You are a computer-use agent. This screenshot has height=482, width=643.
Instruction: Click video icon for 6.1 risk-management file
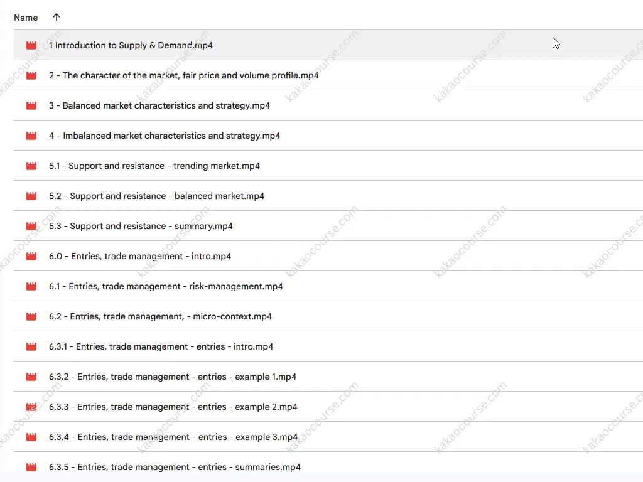click(31, 286)
